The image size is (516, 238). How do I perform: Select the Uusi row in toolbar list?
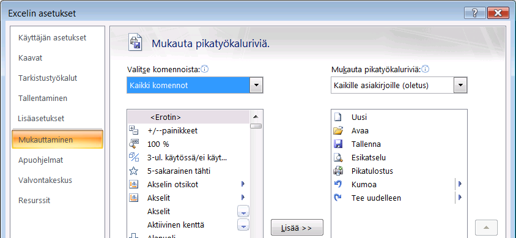pos(399,117)
